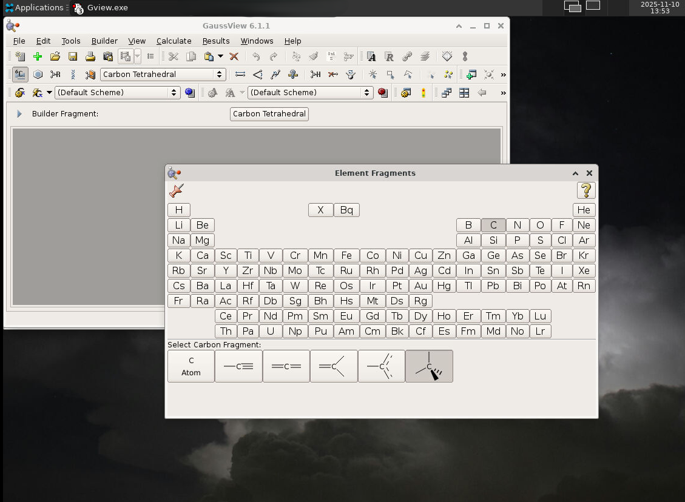The width and height of the screenshot is (685, 502).
Task: Open the Calculate menu
Action: point(174,41)
